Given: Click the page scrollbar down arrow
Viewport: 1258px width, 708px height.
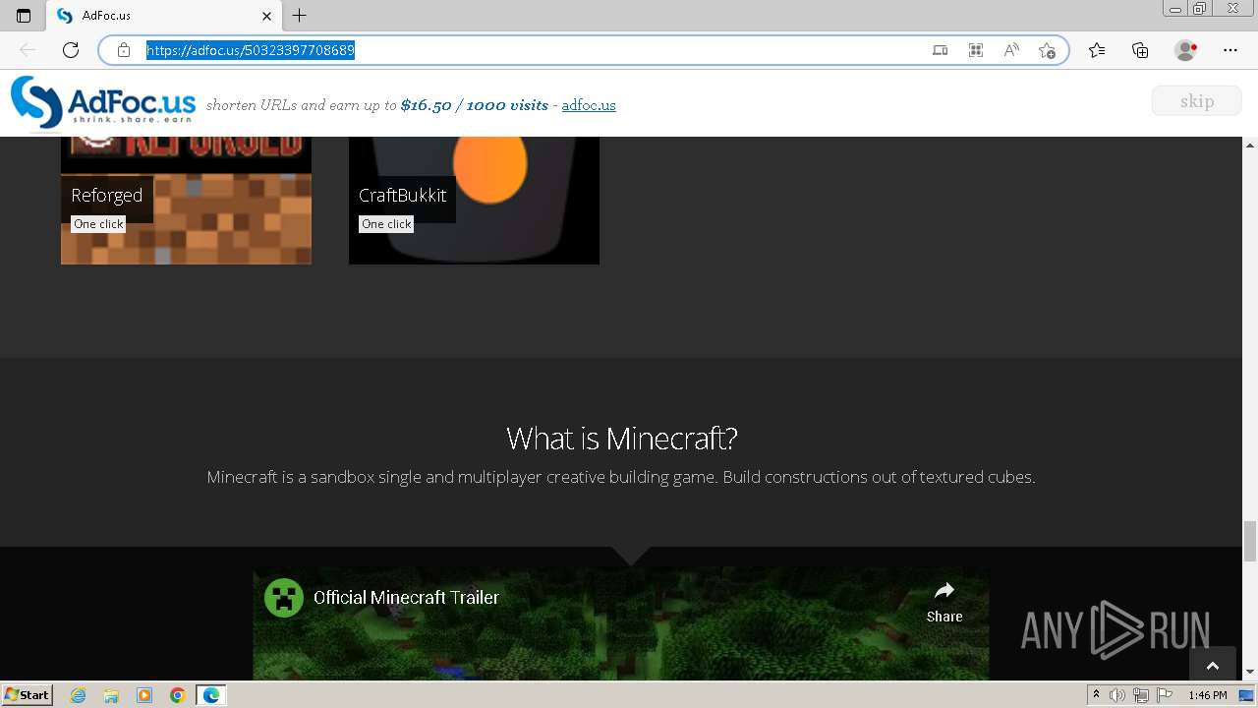Looking at the screenshot, I should tap(1250, 673).
